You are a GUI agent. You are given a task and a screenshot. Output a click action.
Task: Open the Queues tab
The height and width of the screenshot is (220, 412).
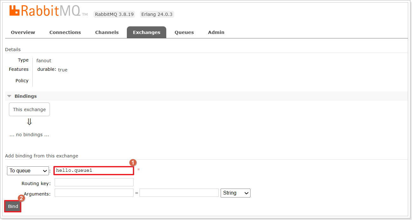pyautogui.click(x=184, y=32)
